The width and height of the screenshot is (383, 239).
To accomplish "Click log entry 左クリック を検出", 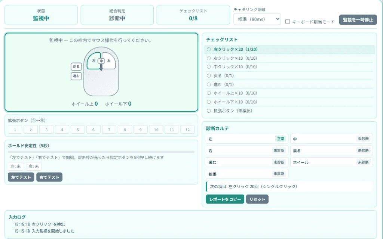I will (40, 224).
